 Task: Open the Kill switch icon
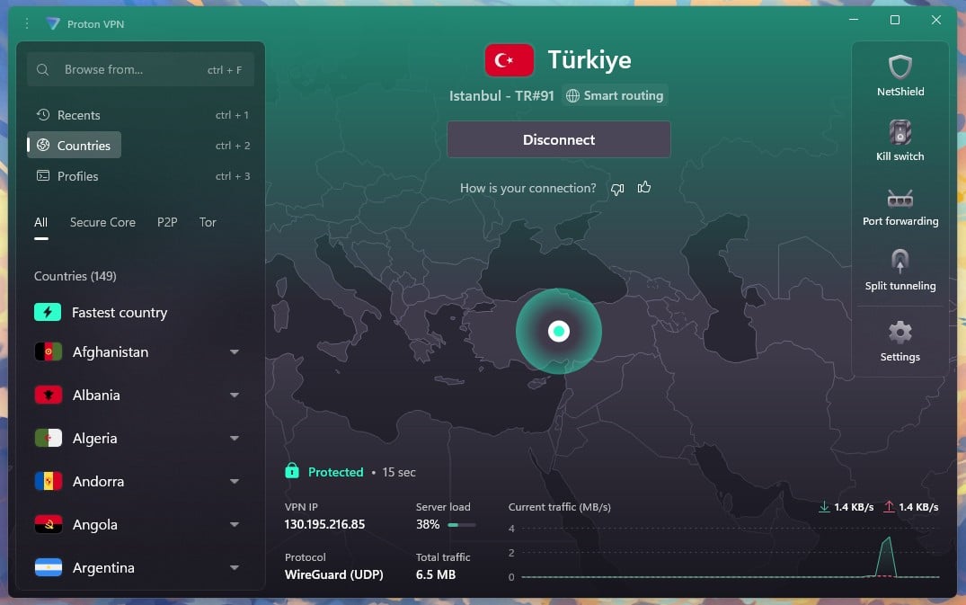(900, 132)
